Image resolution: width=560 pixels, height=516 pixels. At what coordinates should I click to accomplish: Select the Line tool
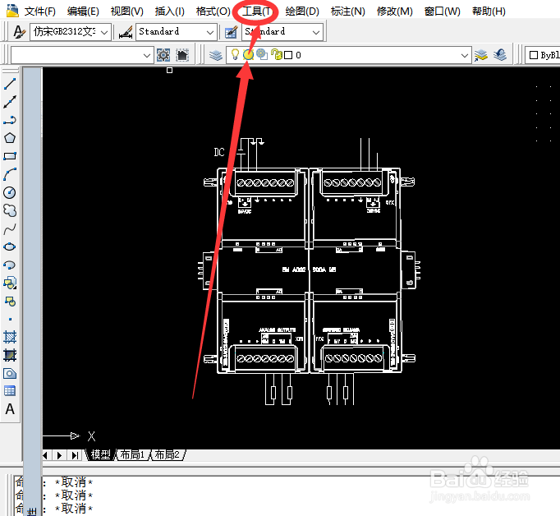click(x=10, y=84)
